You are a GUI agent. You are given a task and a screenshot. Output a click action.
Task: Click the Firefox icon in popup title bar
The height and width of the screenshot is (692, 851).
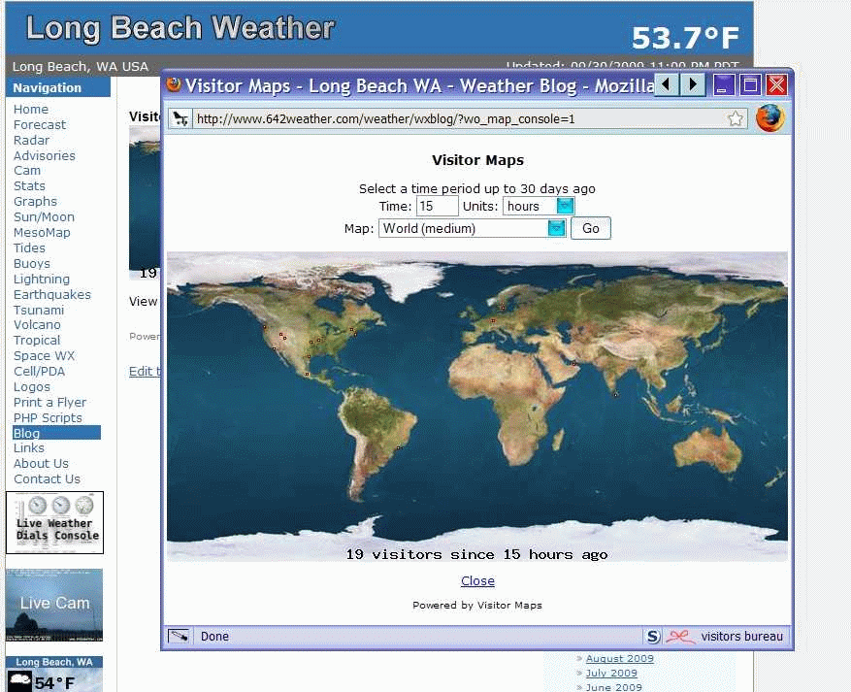point(174,84)
